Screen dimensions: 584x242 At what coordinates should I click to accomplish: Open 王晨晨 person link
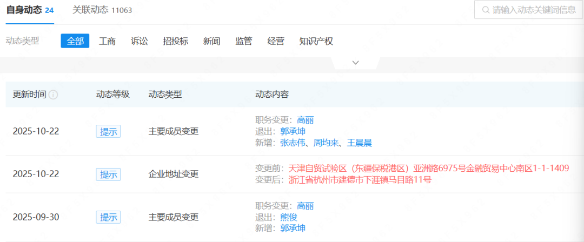pos(360,143)
